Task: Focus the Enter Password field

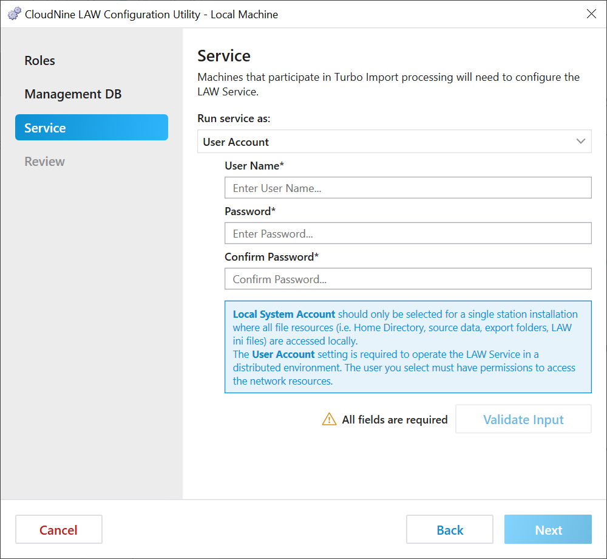Action: [x=408, y=233]
